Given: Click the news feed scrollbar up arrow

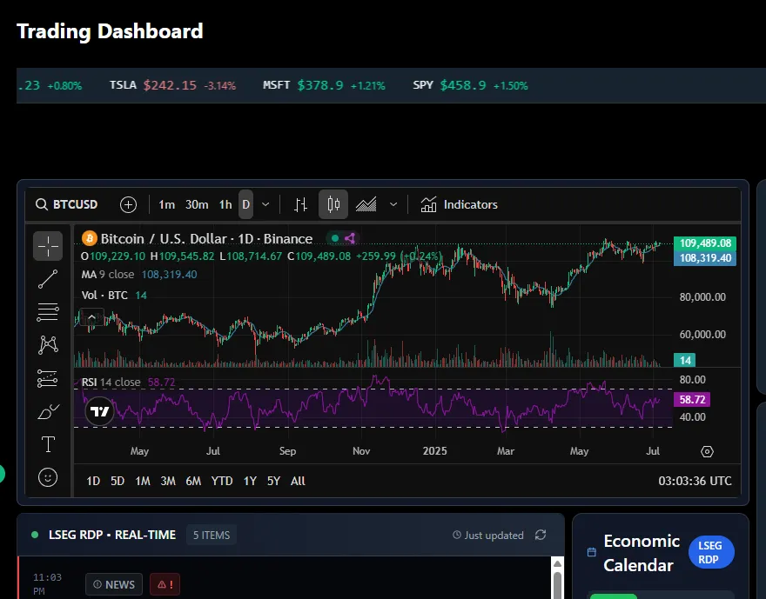Looking at the screenshot, I should tap(557, 564).
